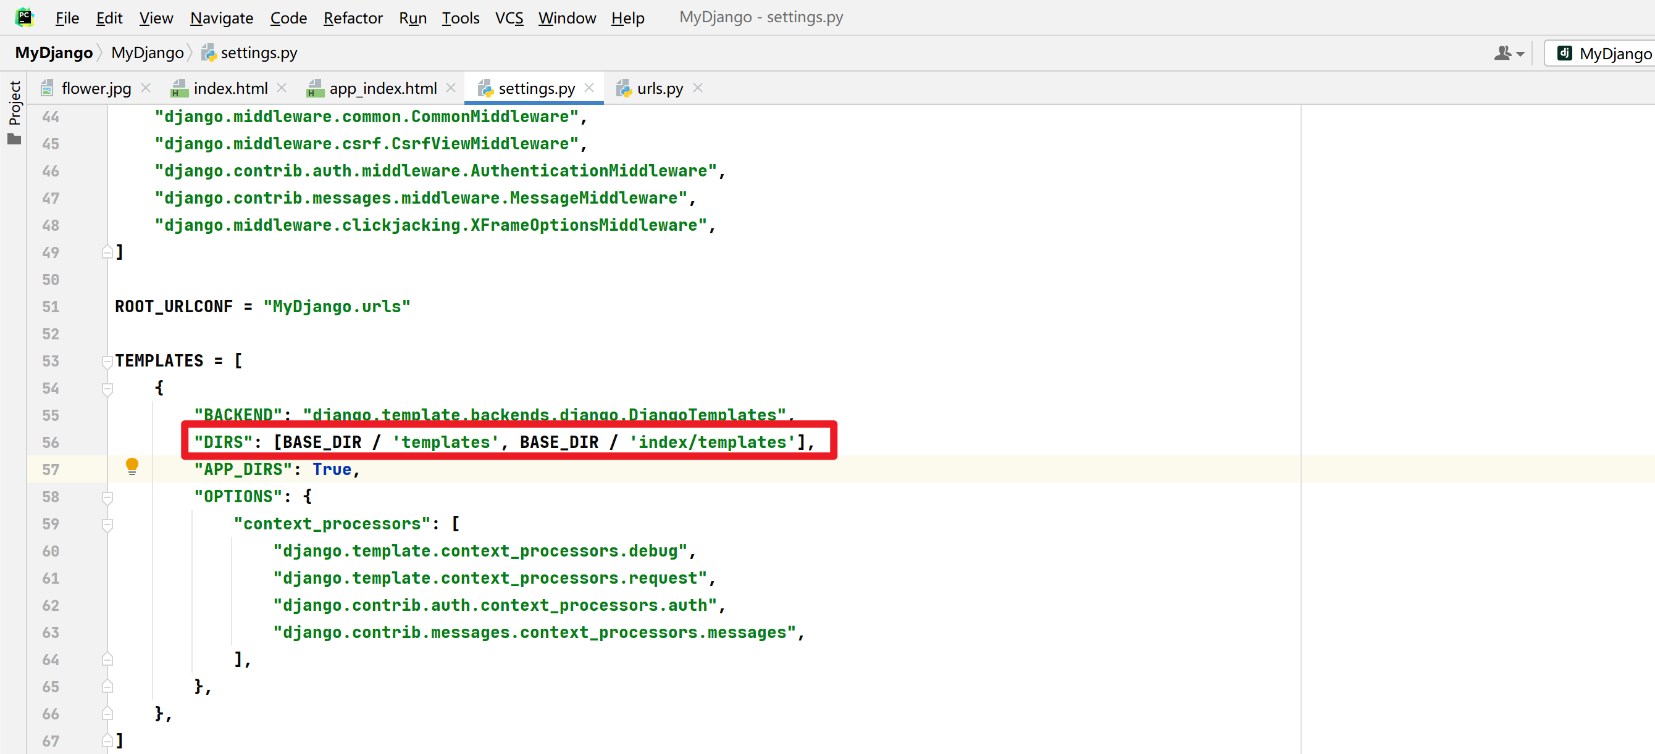Close the app_index.html tab
This screenshot has width=1655, height=754.
451,88
